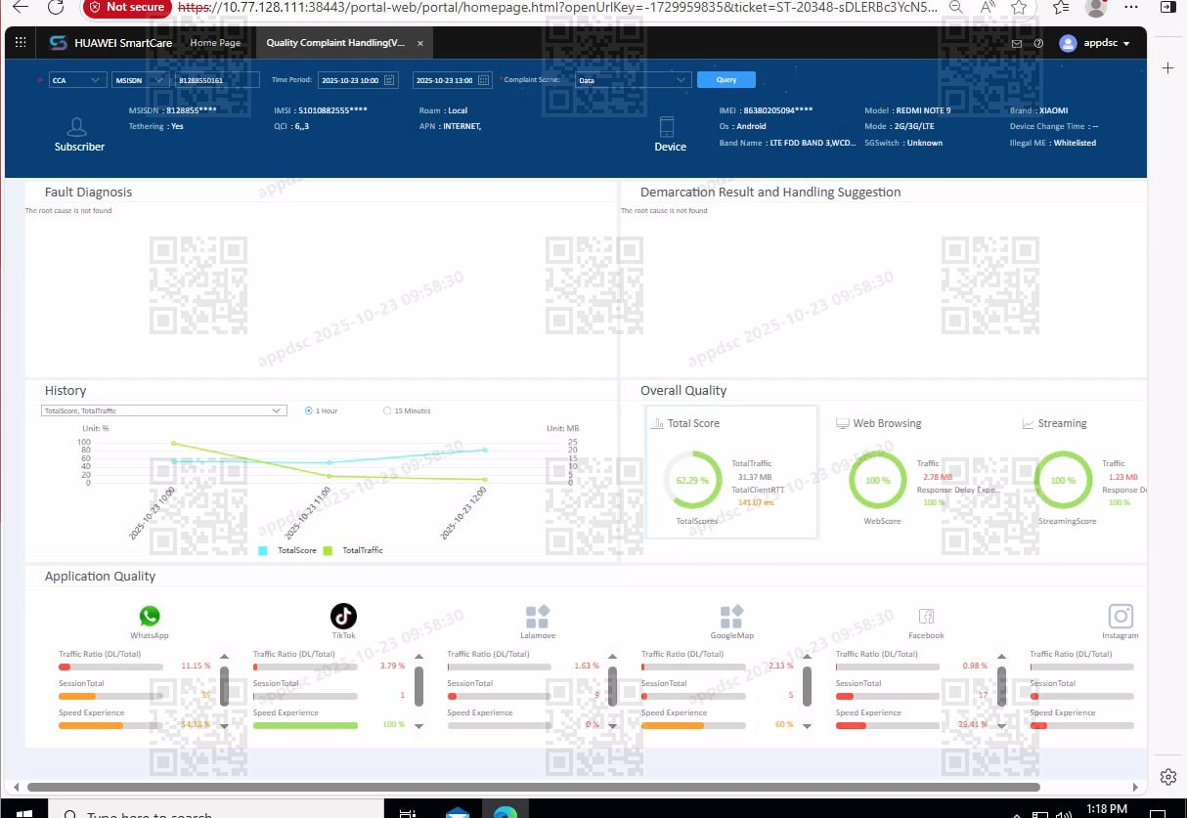Click the Device phone icon
Screen dimensions: 1187x818
pos(667,126)
